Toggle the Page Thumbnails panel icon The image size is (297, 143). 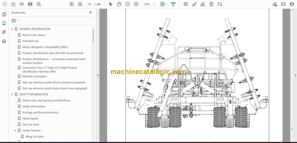[x=4, y=14]
